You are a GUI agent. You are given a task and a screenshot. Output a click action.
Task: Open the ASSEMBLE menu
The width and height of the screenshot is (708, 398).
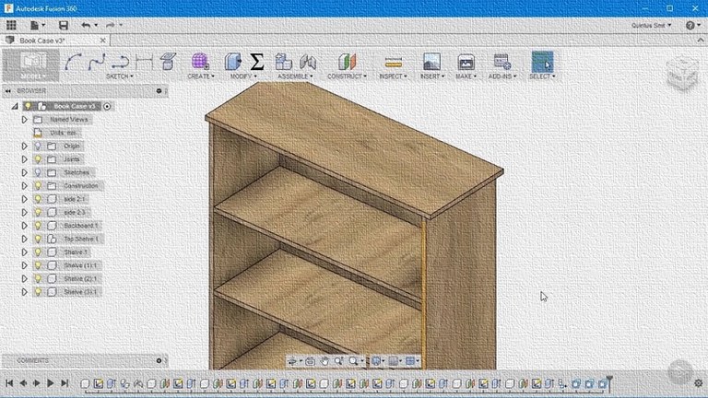pos(295,76)
